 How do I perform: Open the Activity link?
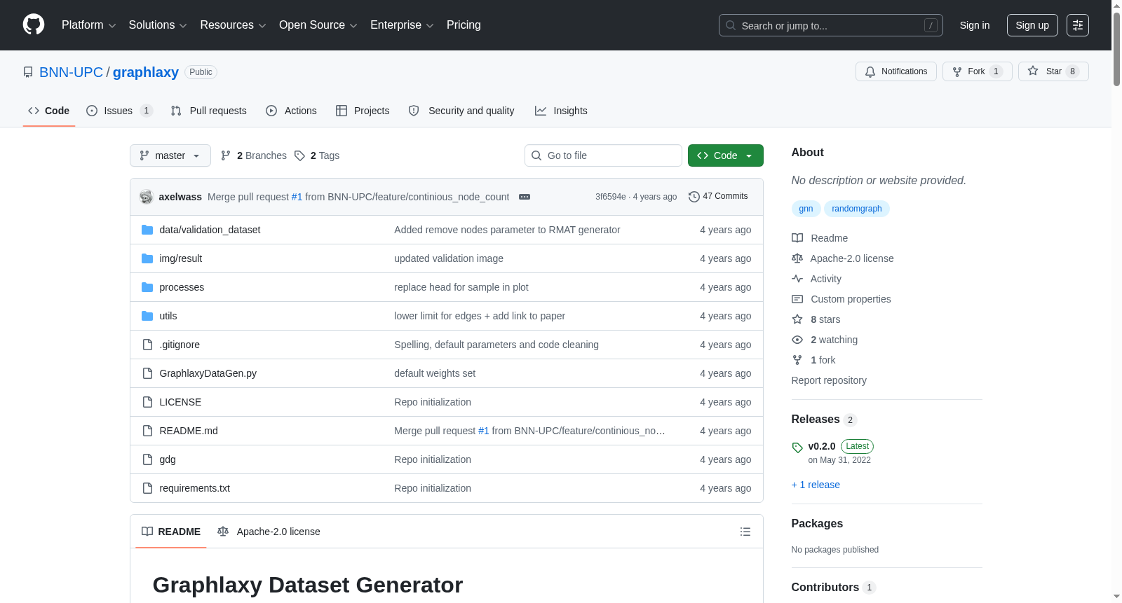pos(816,279)
